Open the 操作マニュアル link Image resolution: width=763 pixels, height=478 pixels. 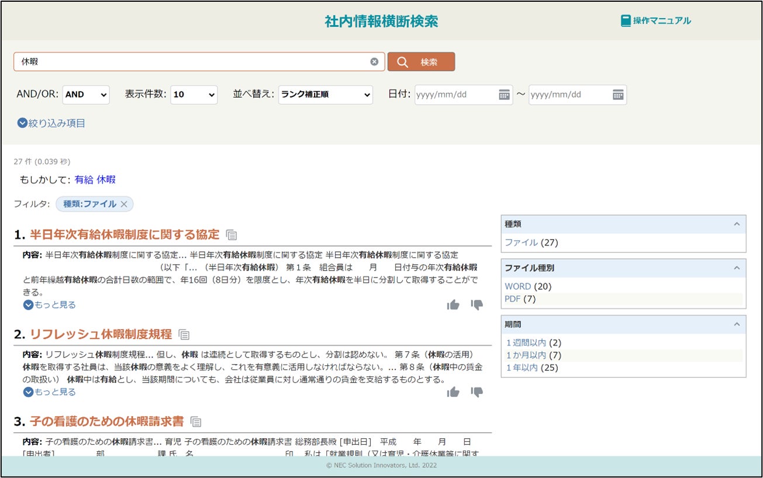click(x=662, y=21)
